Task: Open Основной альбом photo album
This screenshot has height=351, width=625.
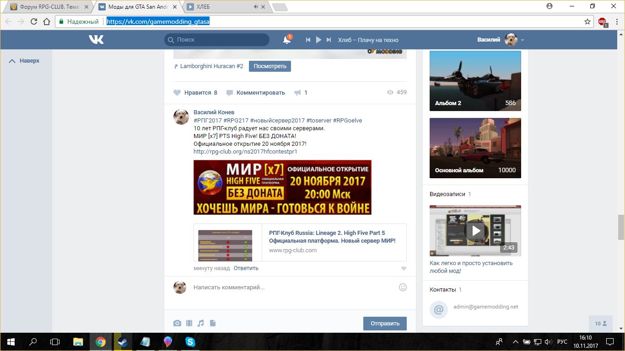Action: point(475,148)
